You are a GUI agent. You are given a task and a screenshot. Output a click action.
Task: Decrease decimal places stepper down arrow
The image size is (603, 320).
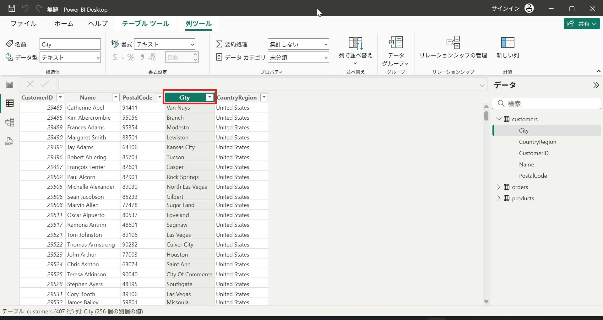click(x=195, y=60)
